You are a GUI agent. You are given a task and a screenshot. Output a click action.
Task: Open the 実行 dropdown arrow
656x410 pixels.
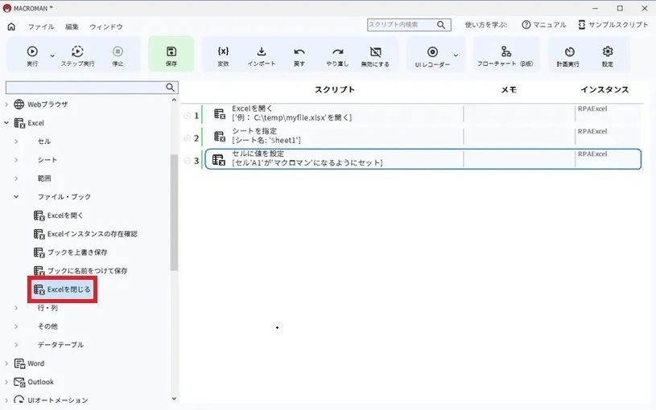tap(52, 55)
